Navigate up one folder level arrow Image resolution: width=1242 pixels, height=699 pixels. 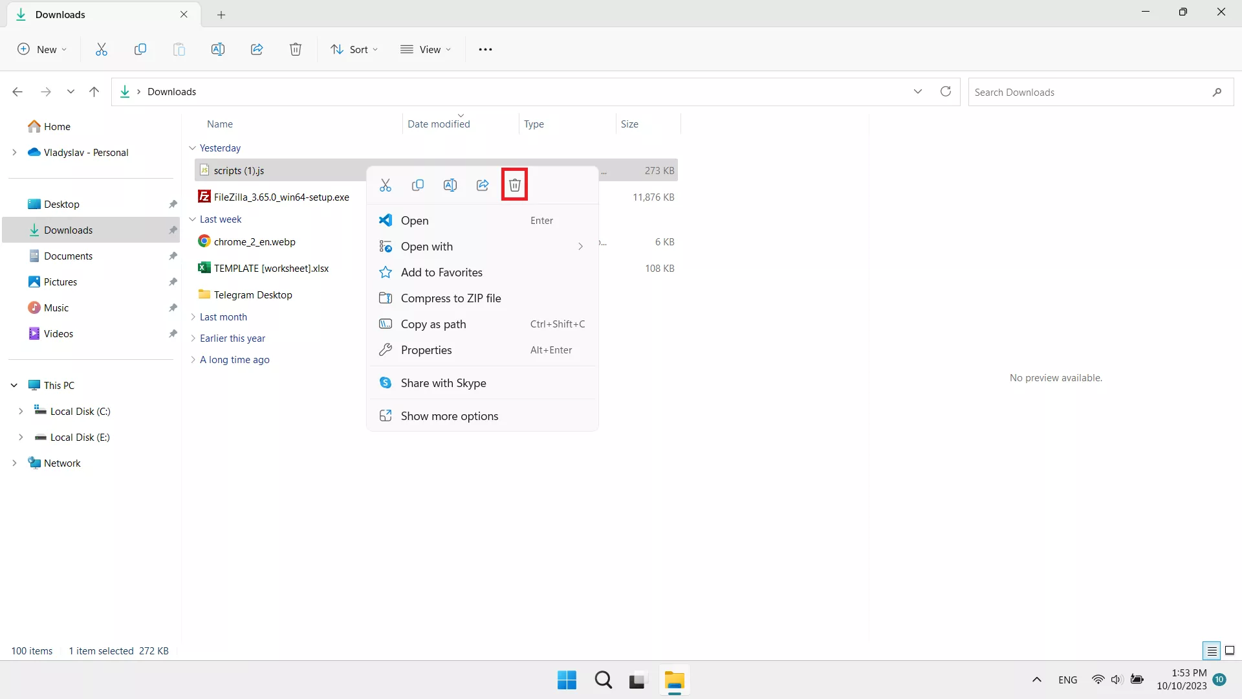point(94,92)
